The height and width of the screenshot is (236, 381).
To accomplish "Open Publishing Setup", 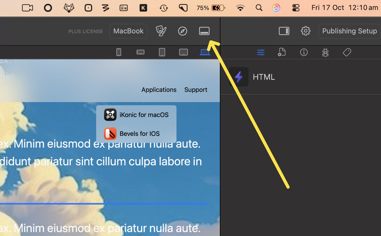I will coord(349,31).
